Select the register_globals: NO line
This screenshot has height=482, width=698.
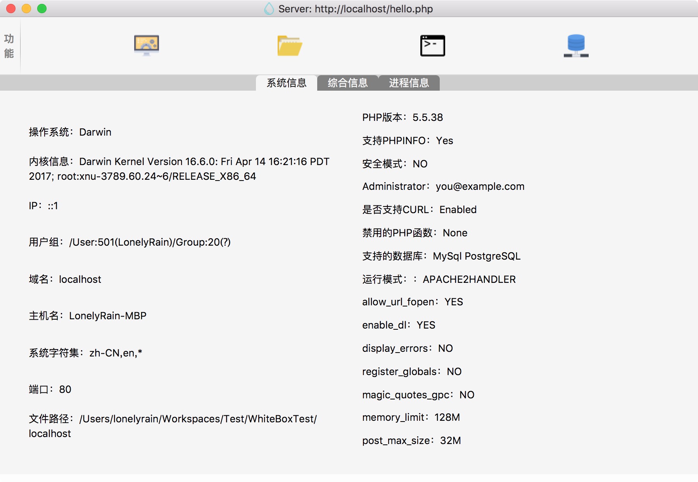pos(412,372)
